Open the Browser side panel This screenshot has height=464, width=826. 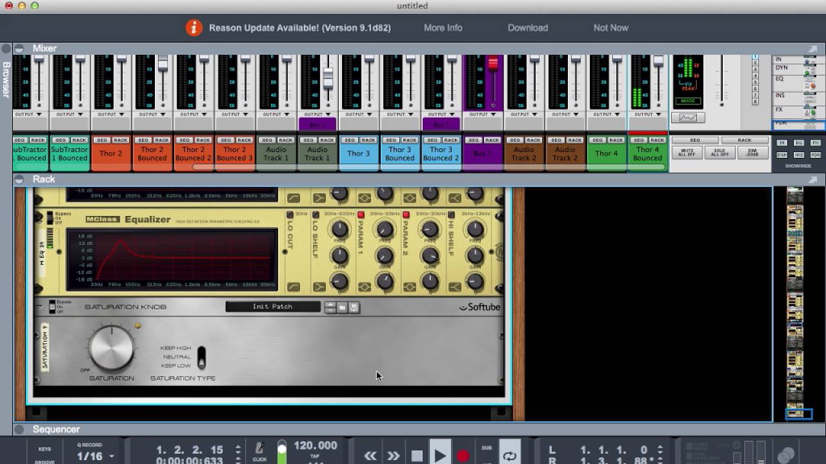point(6,79)
